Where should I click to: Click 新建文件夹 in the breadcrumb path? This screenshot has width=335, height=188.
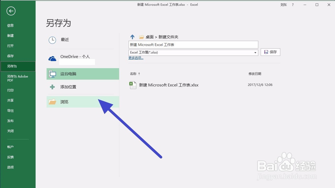[169, 37]
